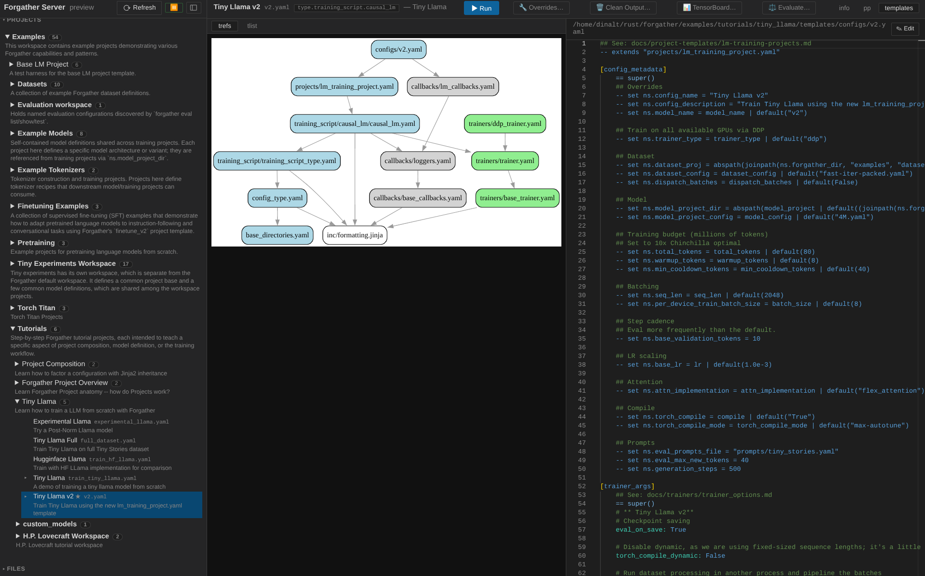The image size is (925, 576).
Task: Click the eval_on_save: True line
Action: (651, 530)
